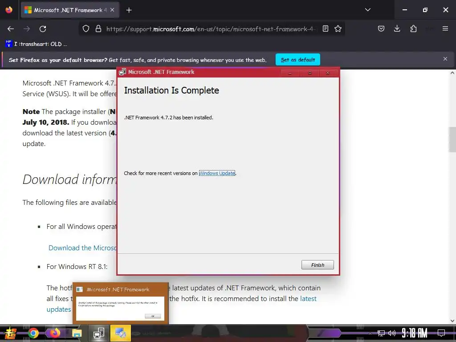This screenshot has height=342, width=456.
Task: Follow the latest link in hotfix paragraph
Action: [x=308, y=299]
